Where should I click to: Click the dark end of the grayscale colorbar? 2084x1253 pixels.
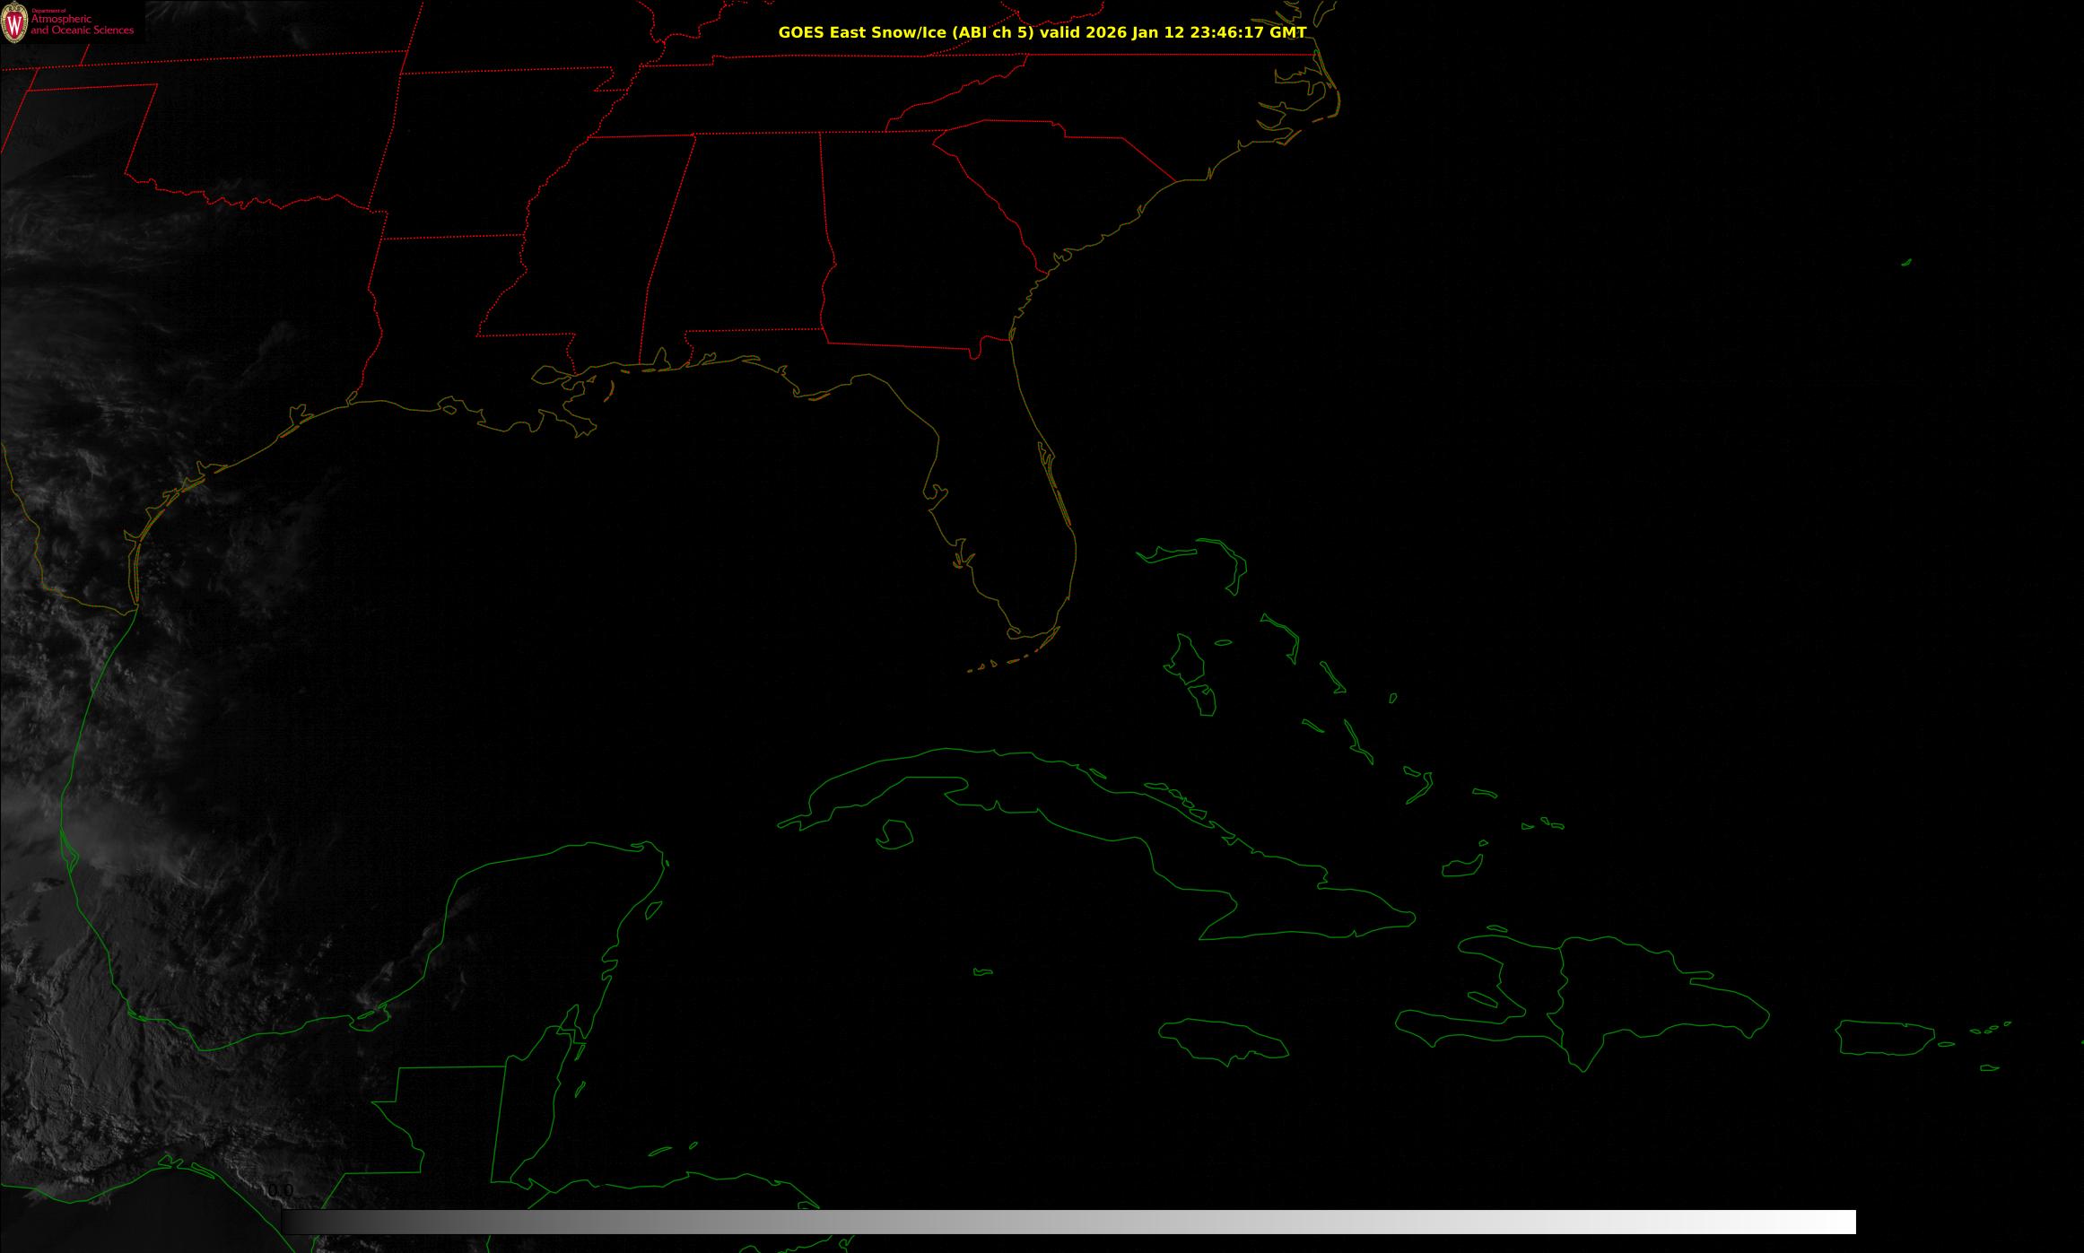tap(291, 1222)
